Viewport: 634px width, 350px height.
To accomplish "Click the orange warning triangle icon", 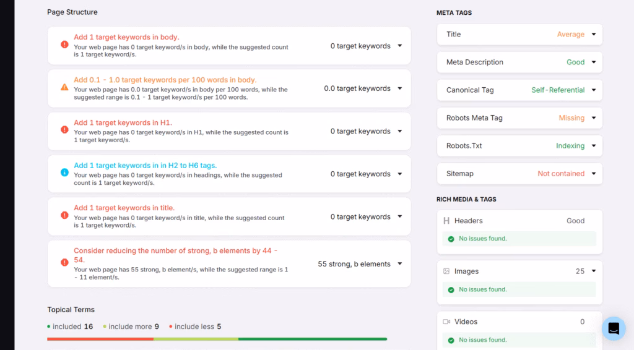I will pos(64,88).
